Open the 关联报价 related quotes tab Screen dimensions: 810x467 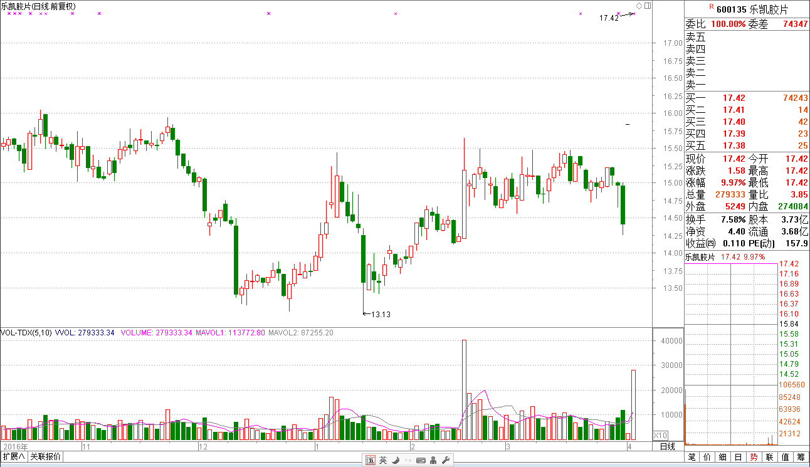pos(45,457)
